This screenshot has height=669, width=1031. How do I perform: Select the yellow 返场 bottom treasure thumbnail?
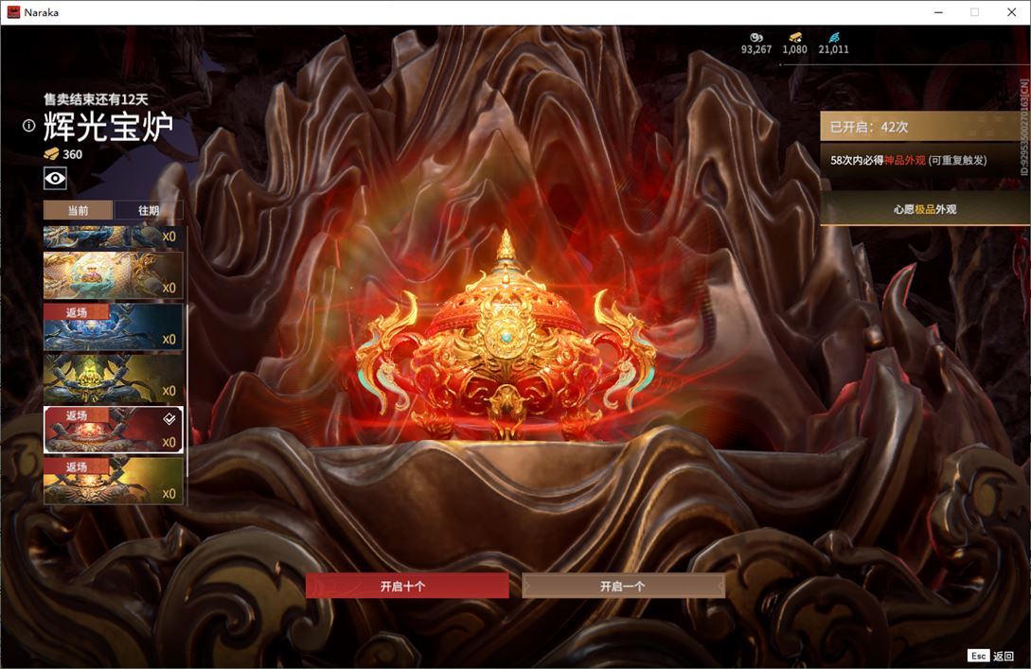click(113, 481)
